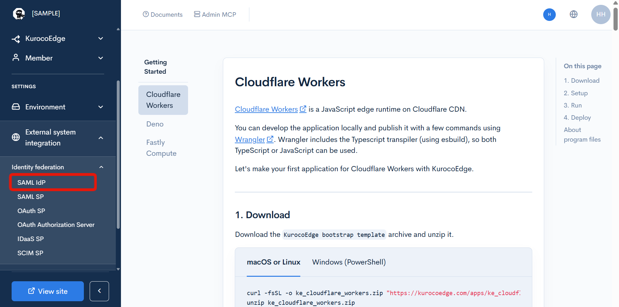Open the Documents help link
The height and width of the screenshot is (307, 619).
(x=163, y=14)
